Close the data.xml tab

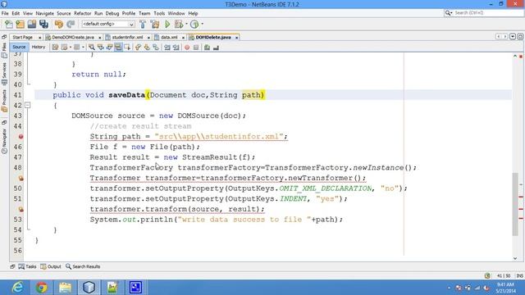tap(183, 38)
